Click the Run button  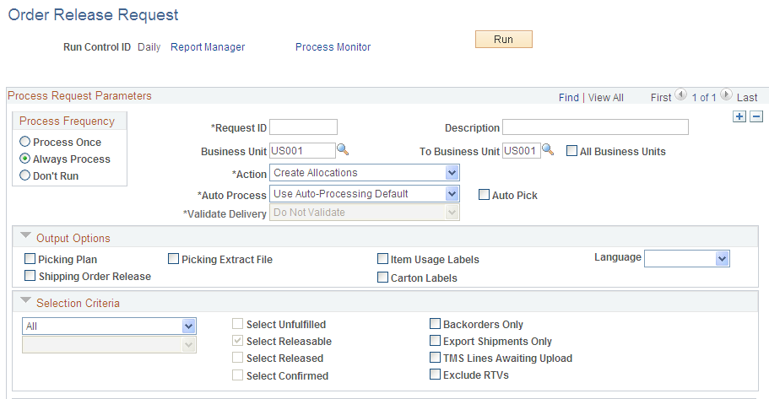[504, 39]
